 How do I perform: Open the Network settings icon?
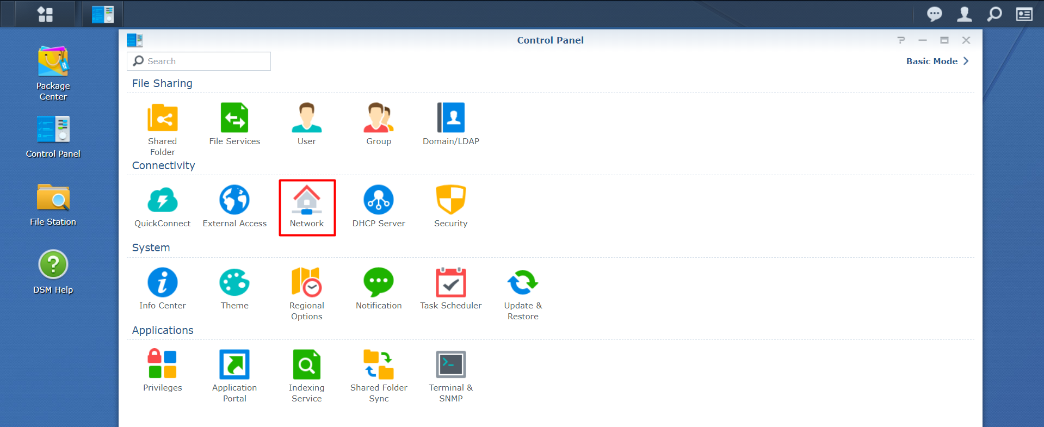click(x=307, y=207)
